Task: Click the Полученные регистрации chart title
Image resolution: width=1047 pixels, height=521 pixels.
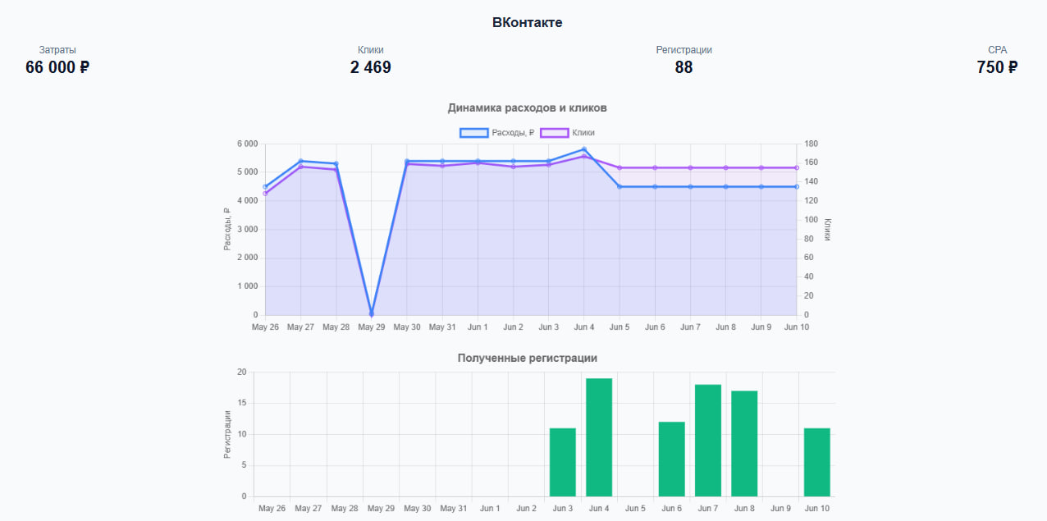Action: (527, 359)
